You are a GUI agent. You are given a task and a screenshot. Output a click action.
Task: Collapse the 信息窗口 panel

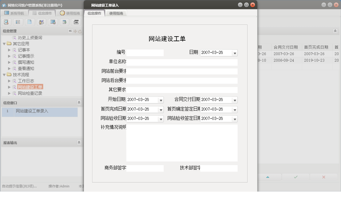79,102
